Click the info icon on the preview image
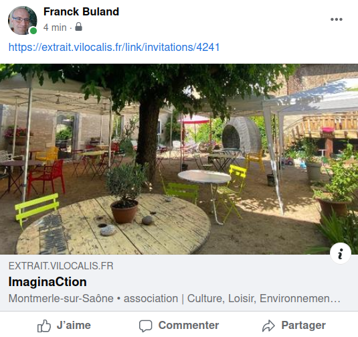Screen dimensions: 358x337 tap(340, 253)
